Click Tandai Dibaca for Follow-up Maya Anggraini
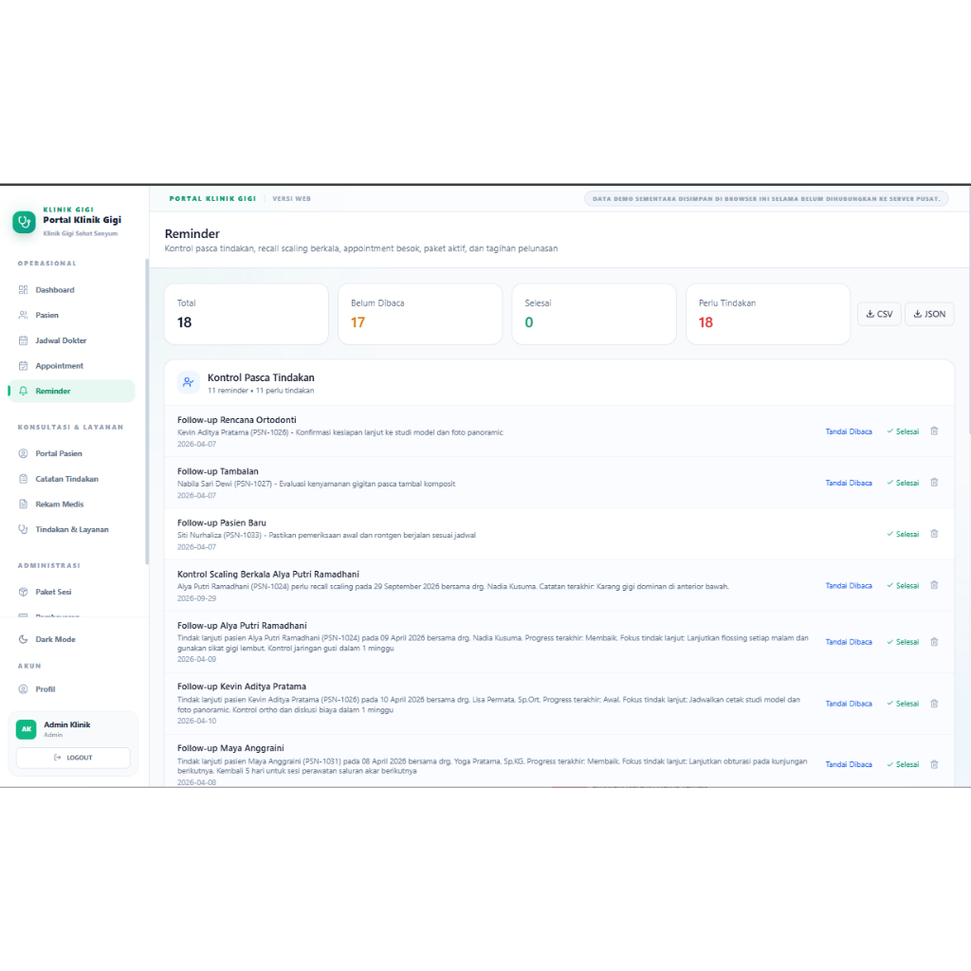Screen dimensions: 971x971 point(849,765)
